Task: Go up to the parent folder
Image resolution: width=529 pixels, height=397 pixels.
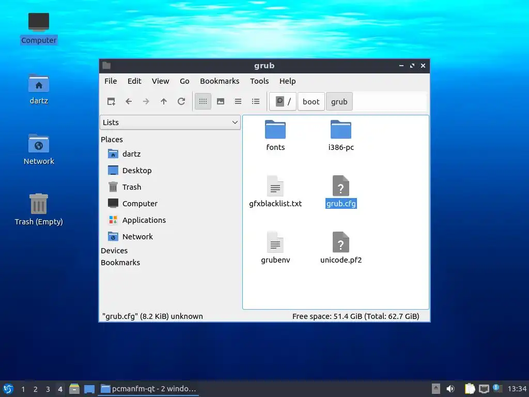Action: [164, 101]
